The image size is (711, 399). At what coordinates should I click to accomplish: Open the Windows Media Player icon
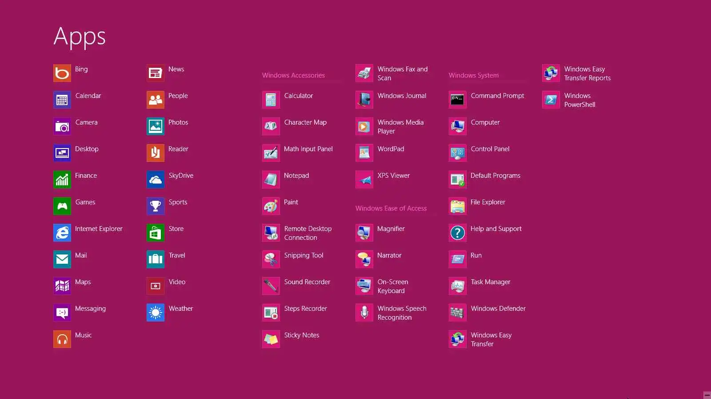coord(364,126)
